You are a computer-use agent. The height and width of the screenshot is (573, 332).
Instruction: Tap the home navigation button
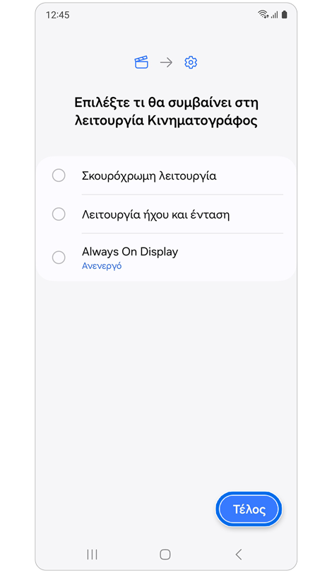165,555
